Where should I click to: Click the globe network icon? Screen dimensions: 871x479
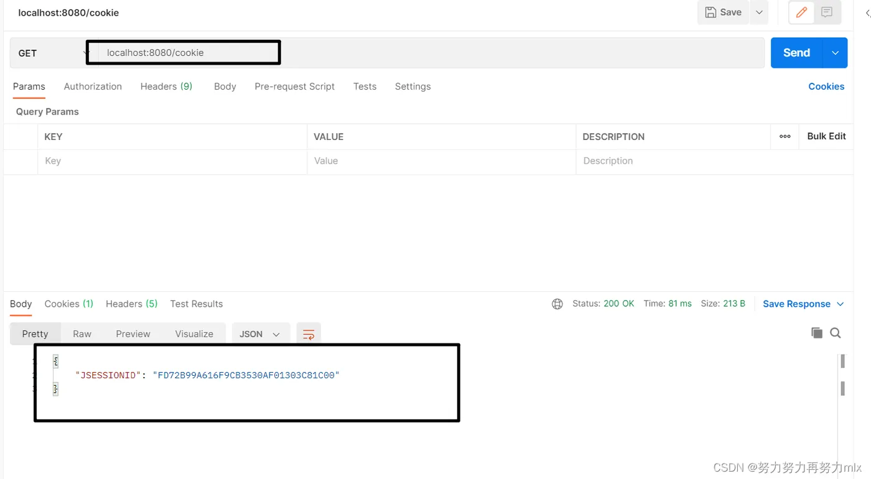tap(557, 304)
